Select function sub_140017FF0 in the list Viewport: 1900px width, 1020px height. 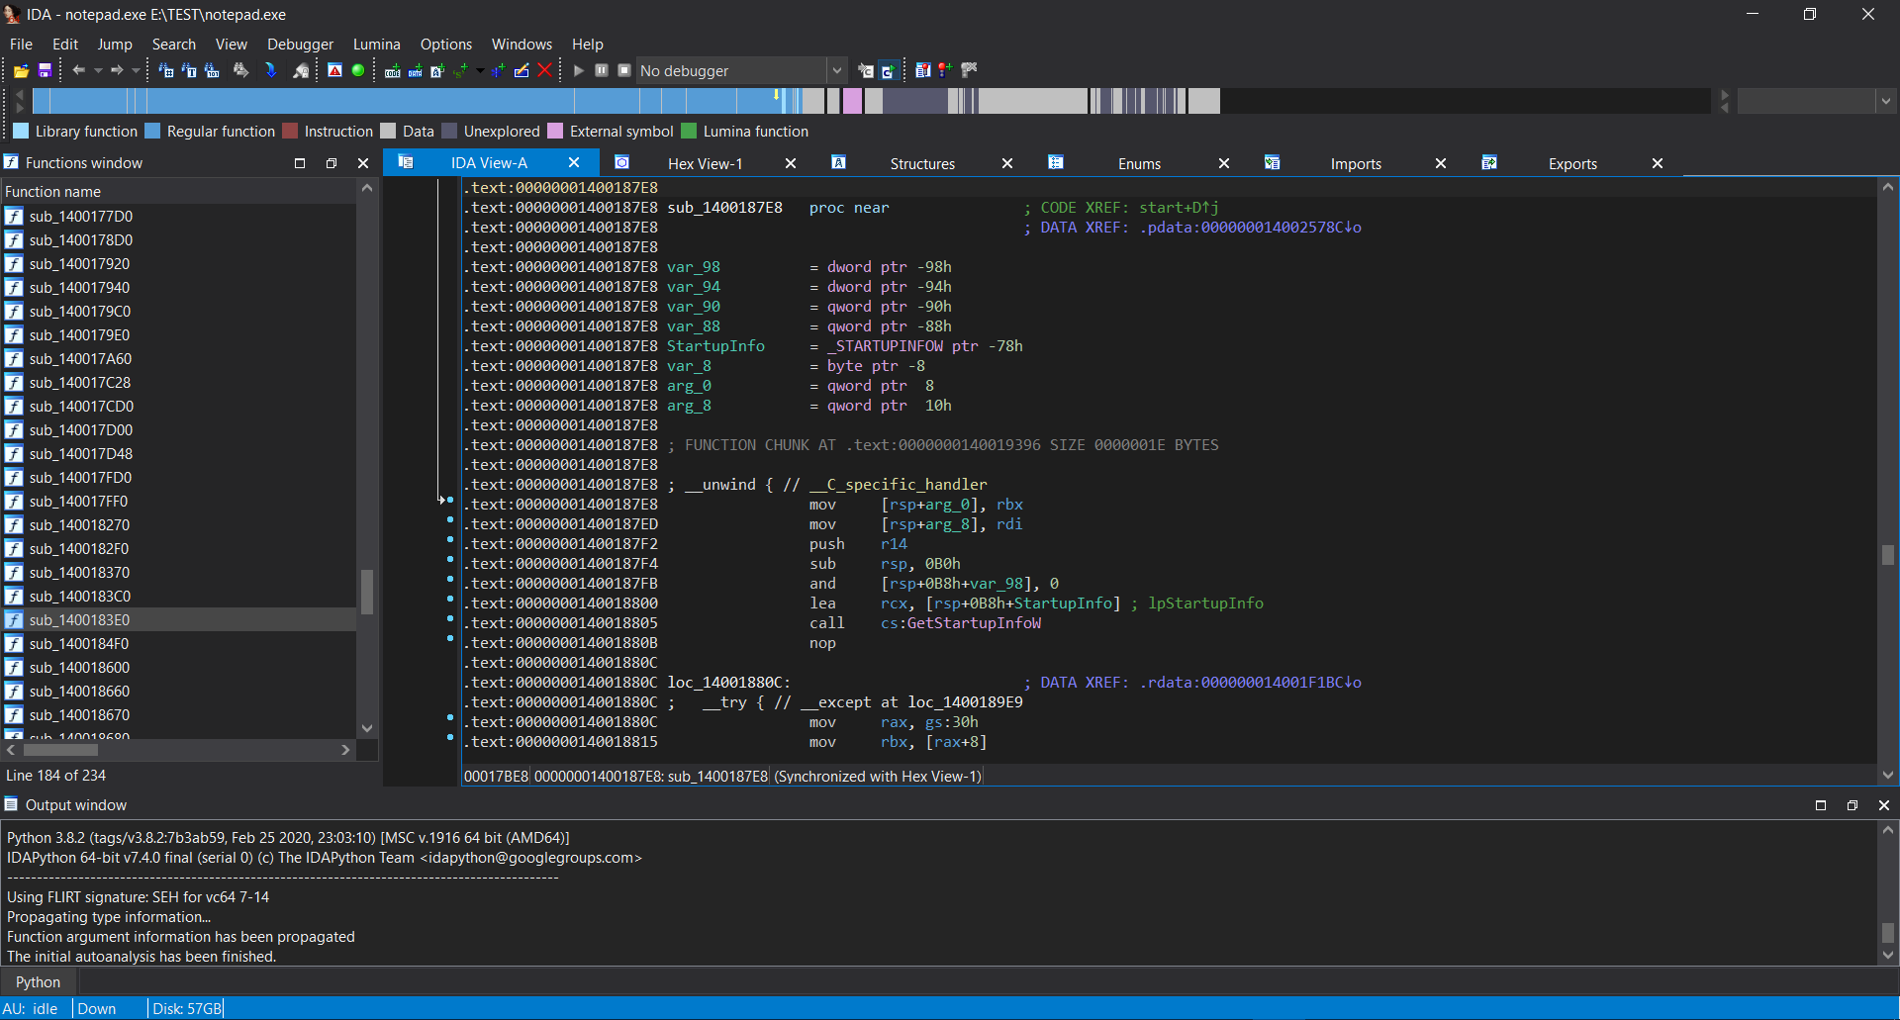(79, 502)
